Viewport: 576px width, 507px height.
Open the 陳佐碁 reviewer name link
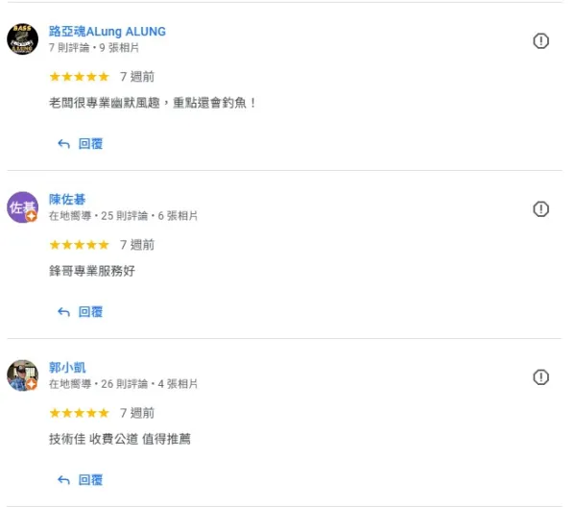click(67, 200)
